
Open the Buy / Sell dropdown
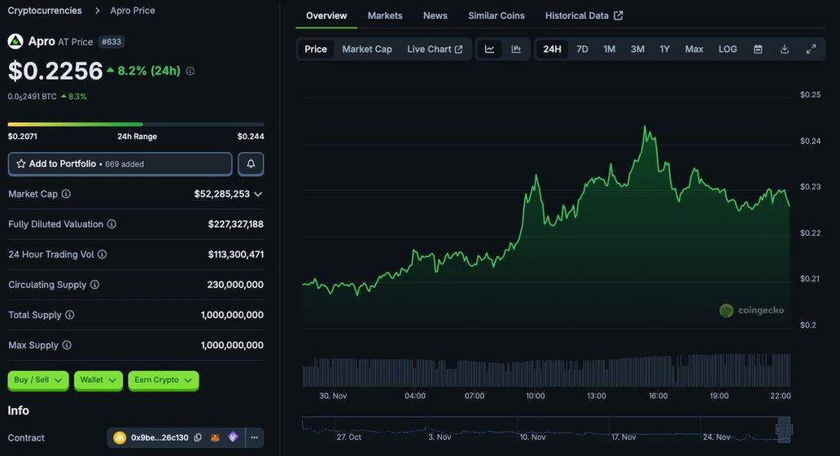click(37, 380)
